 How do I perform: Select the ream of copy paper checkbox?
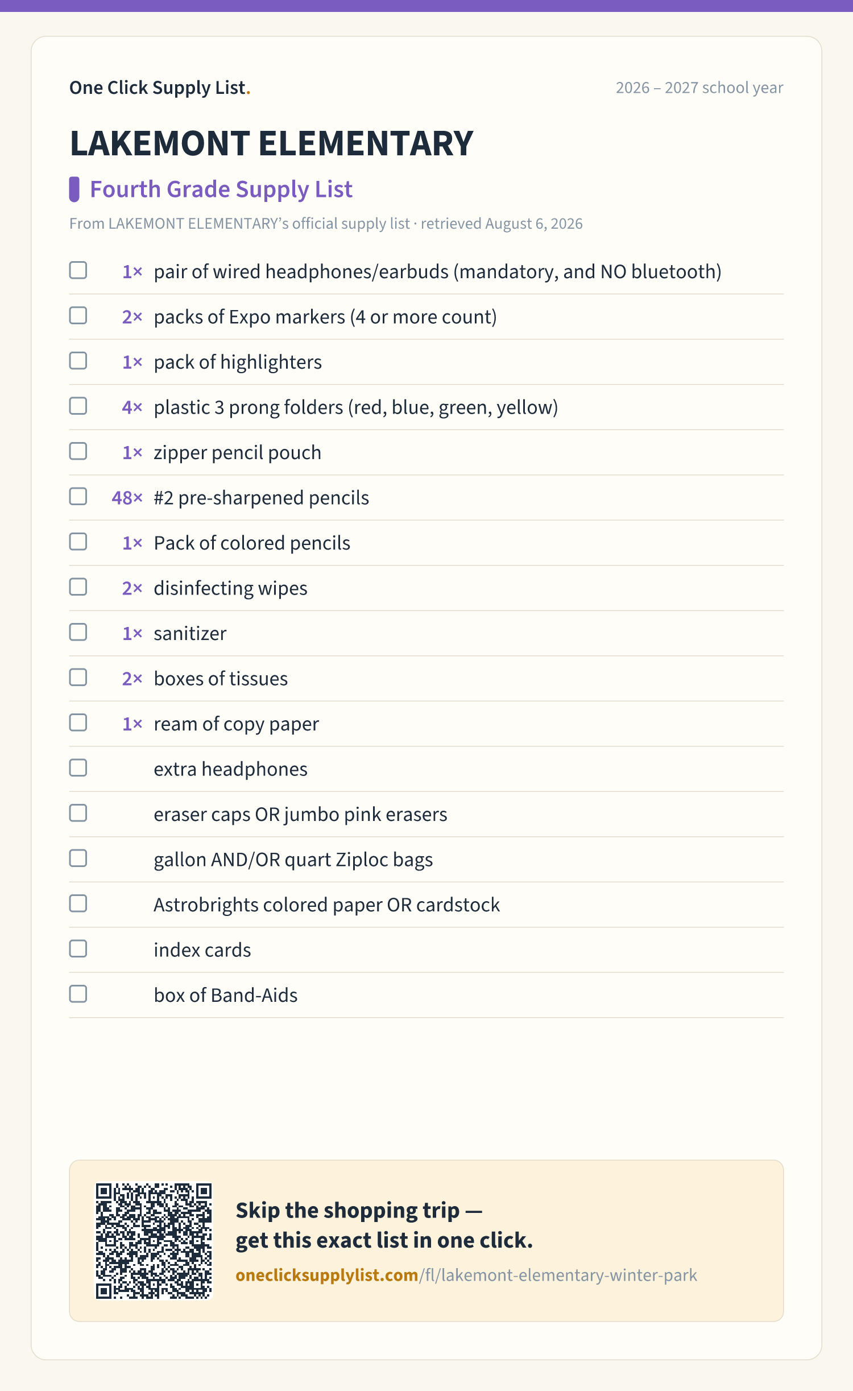point(78,723)
